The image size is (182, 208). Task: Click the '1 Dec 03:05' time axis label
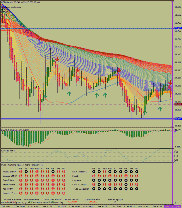(x=61, y=206)
